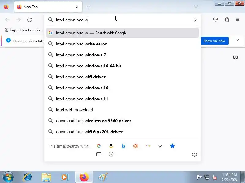Choose suggestion 'intel download wifi driver'

click(x=122, y=77)
